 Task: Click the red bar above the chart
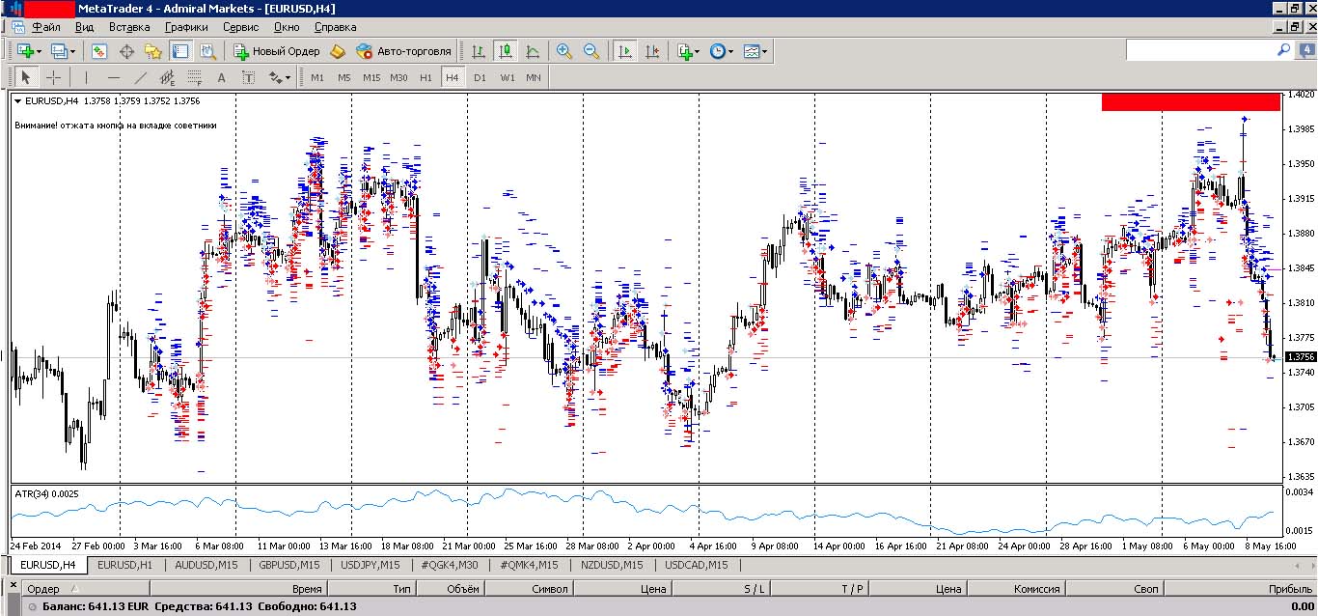tap(1190, 101)
